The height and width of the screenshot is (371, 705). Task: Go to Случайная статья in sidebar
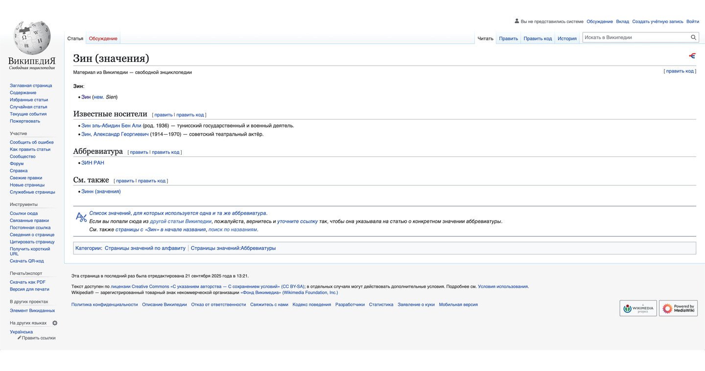pyautogui.click(x=28, y=107)
